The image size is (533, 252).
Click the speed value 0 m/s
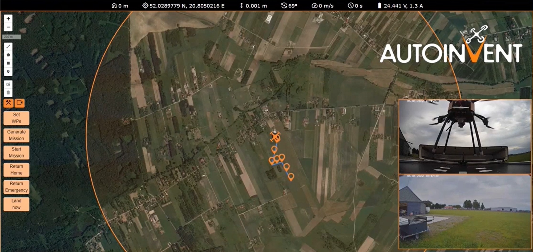click(326, 6)
